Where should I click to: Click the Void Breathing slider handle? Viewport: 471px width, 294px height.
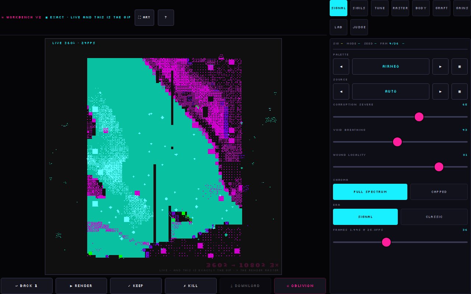pyautogui.click(x=397, y=142)
